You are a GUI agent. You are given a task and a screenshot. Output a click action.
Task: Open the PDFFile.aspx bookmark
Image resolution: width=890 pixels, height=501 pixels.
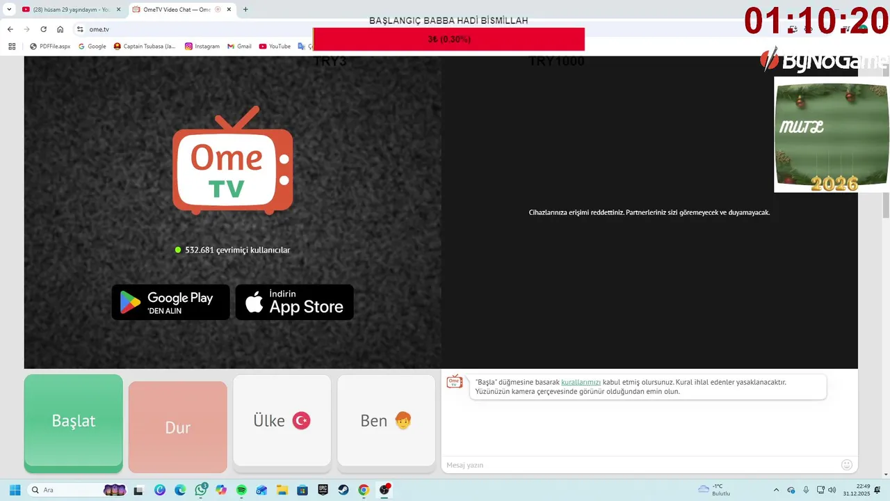tap(50, 47)
